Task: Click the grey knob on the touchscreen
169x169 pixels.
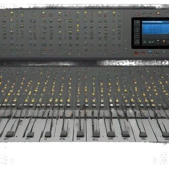Action: pyautogui.click(x=158, y=41)
